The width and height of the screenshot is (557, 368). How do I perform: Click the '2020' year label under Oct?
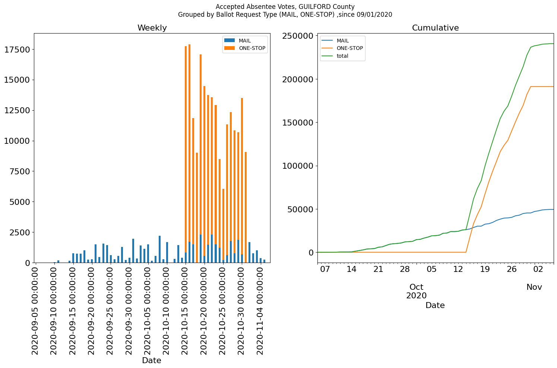tap(417, 296)
